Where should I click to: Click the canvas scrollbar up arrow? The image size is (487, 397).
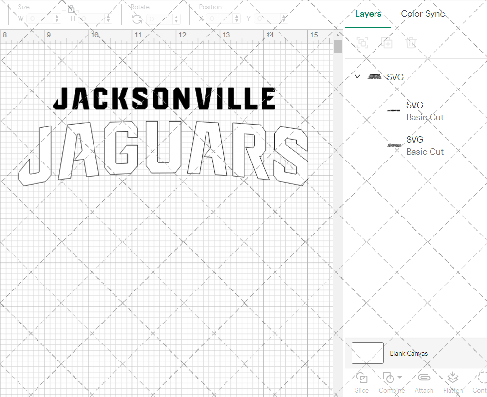pyautogui.click(x=337, y=35)
